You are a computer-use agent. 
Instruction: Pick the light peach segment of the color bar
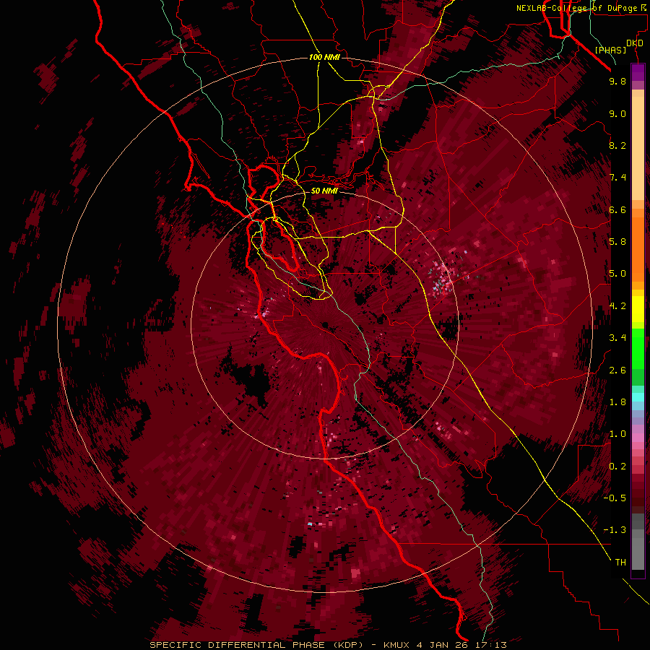638,149
